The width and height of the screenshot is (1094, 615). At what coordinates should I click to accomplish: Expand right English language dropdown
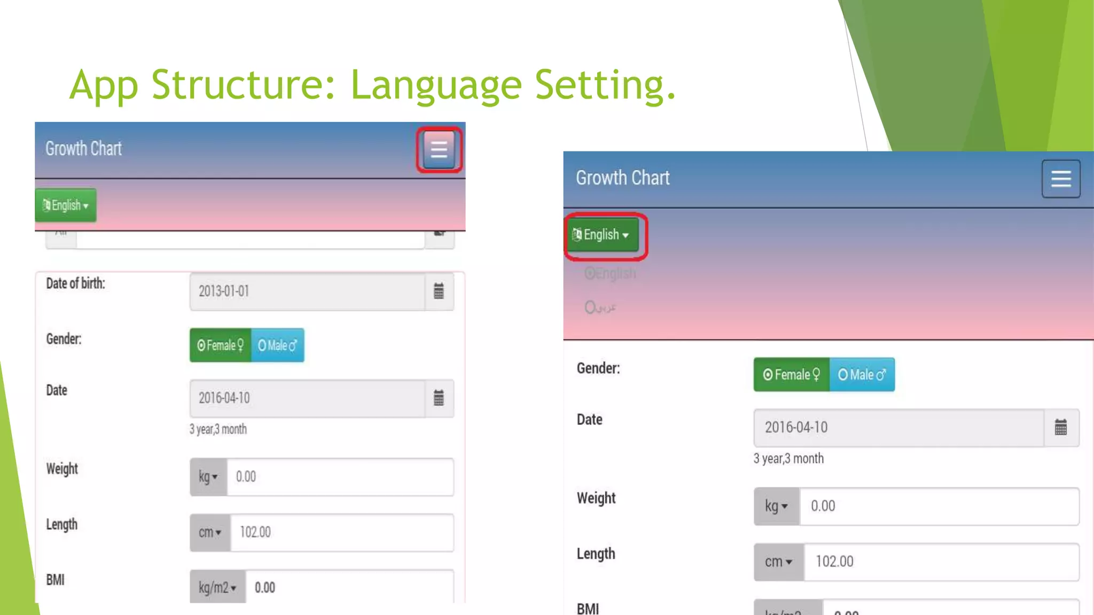[x=603, y=235]
